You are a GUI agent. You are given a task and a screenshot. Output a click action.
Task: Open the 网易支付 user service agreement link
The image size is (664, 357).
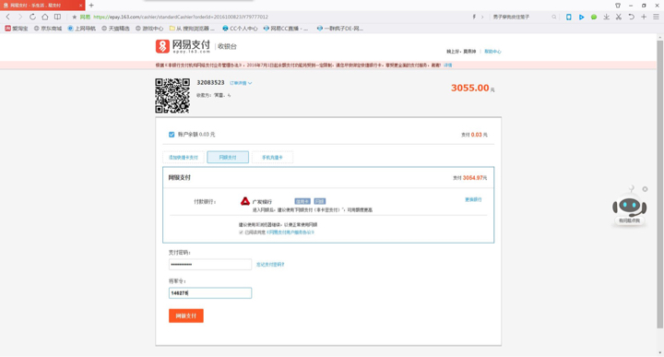290,232
